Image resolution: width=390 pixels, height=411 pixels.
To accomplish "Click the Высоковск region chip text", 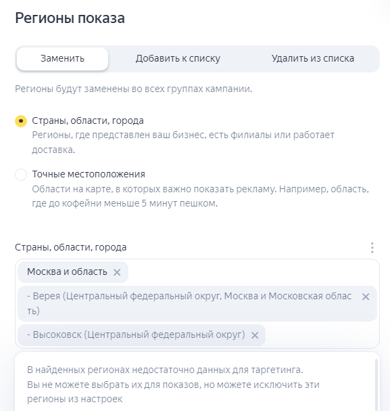I will (x=136, y=334).
